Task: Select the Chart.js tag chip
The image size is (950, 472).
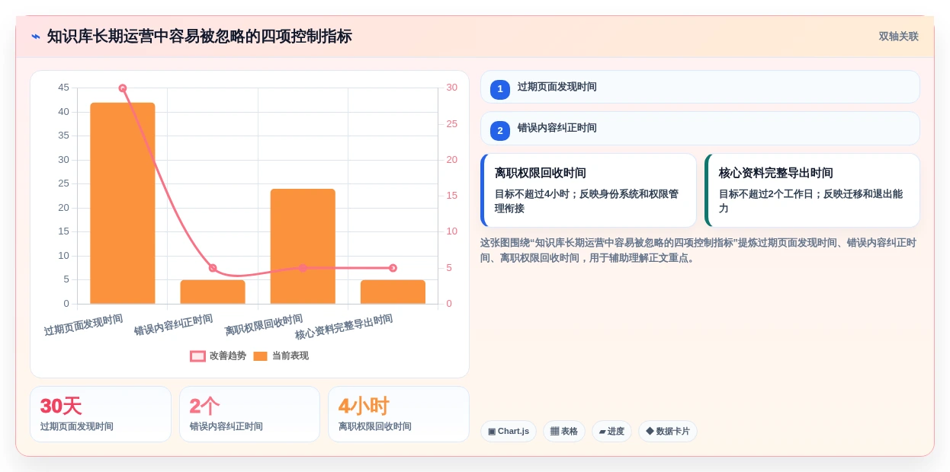Action: pyautogui.click(x=509, y=432)
